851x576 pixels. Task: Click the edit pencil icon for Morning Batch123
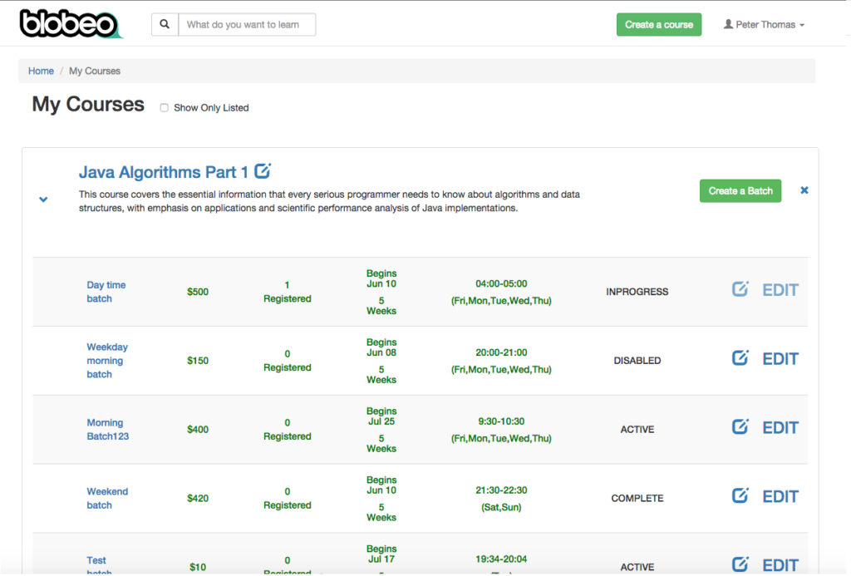740,427
